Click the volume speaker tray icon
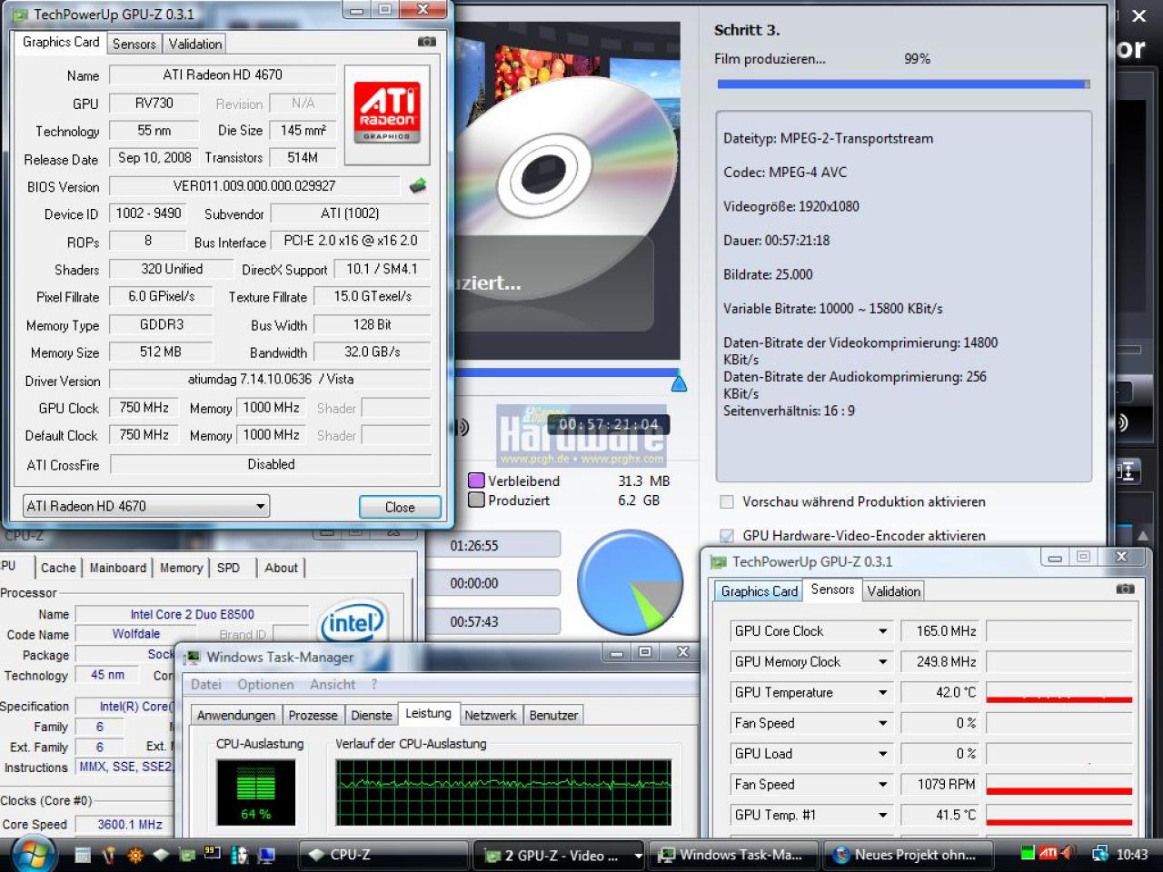The image size is (1163, 872). 1069,853
